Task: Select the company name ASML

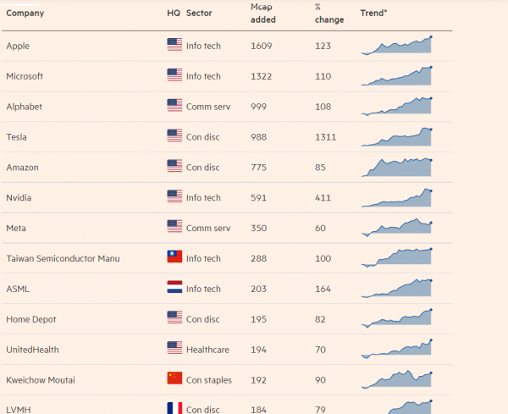Action: tap(18, 289)
